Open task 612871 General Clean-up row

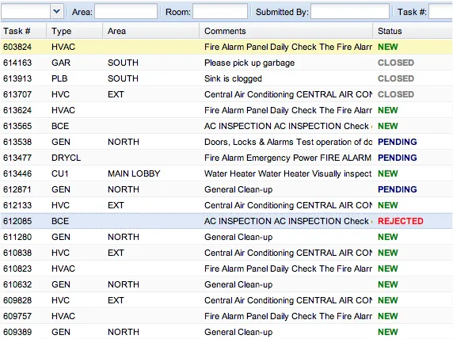click(226, 189)
